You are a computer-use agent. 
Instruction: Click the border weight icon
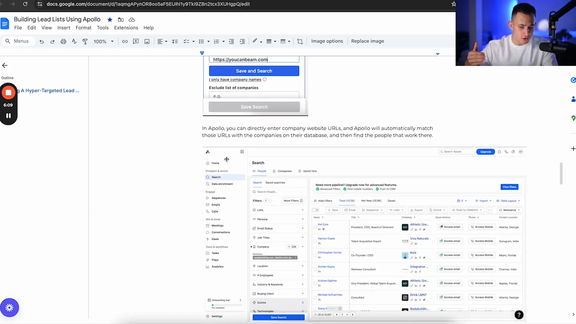[x=269, y=41]
